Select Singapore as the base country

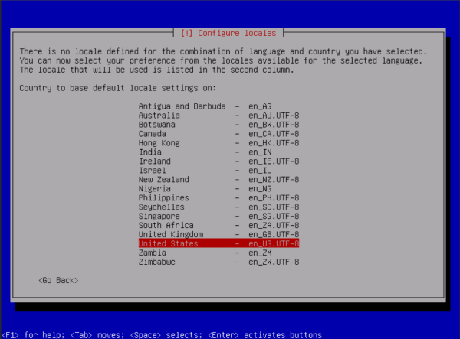click(219, 216)
